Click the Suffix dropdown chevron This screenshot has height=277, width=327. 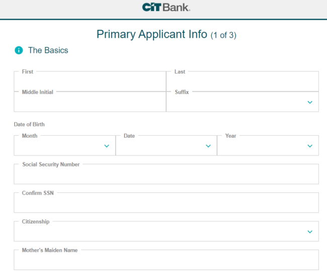(310, 102)
